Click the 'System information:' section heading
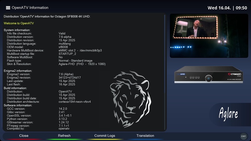251x141 pixels. click(x=17, y=30)
